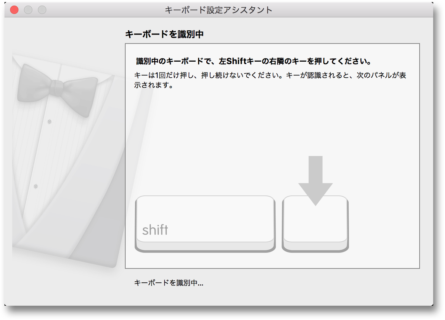Click the disabled minimize button
445x320 pixels.
tap(28, 10)
